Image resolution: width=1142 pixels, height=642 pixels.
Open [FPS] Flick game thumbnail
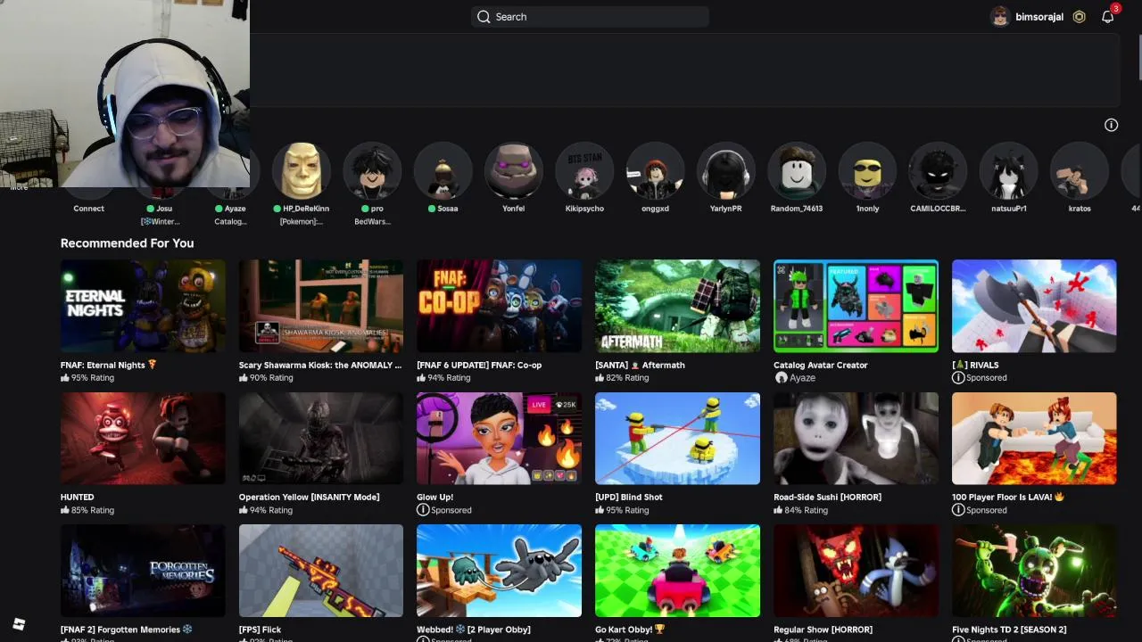tap(321, 571)
